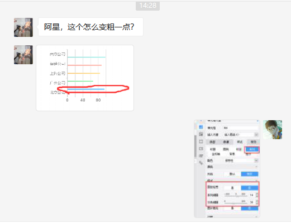Viewport: 291px width, 223px height.
Task: Collapse the section with the arrow above the style row
Action: (256, 167)
